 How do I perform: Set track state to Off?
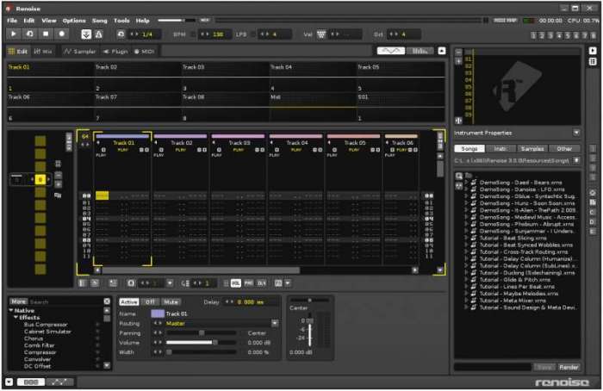click(x=150, y=302)
